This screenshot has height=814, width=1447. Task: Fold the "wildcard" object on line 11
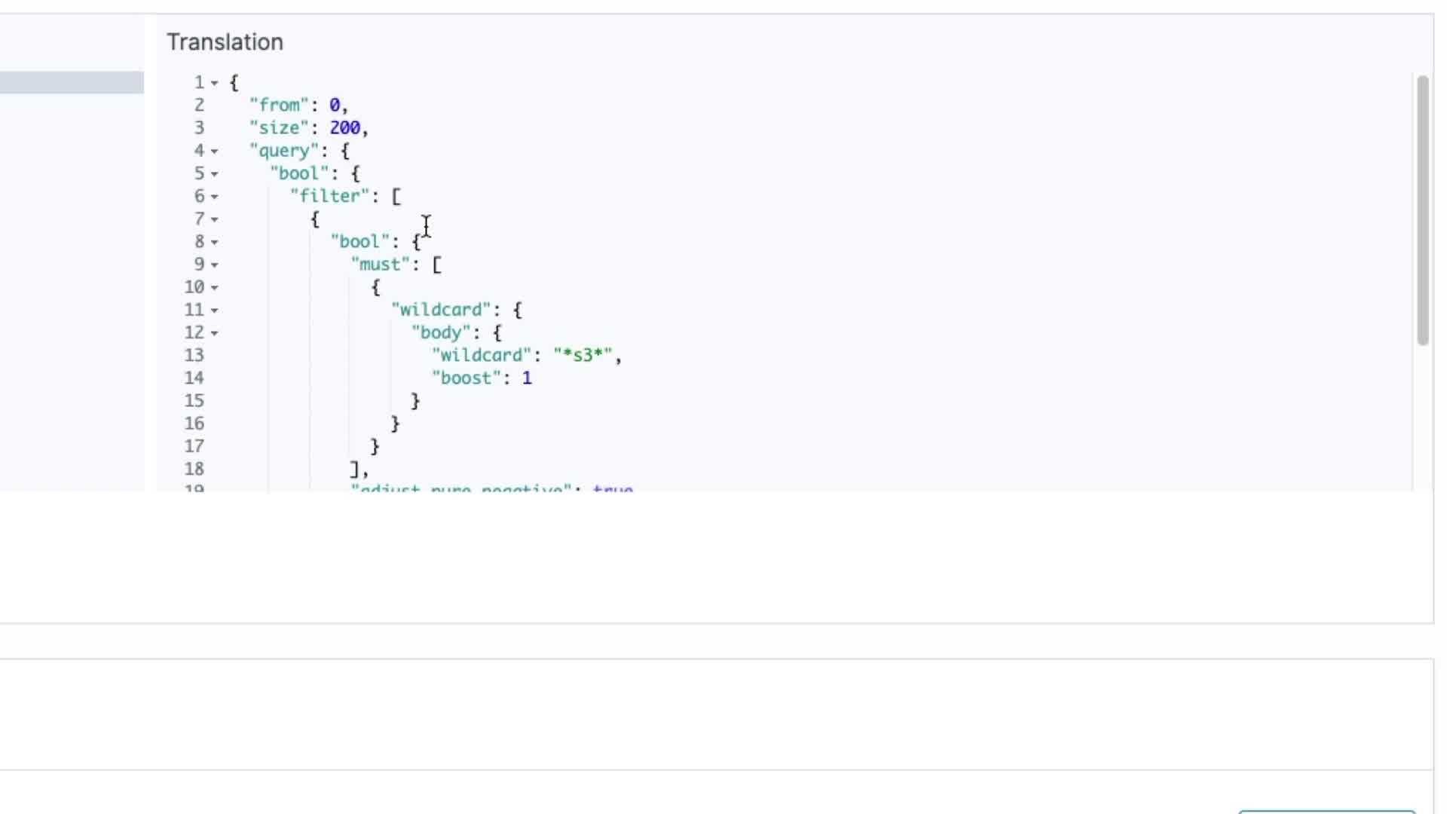215,311
